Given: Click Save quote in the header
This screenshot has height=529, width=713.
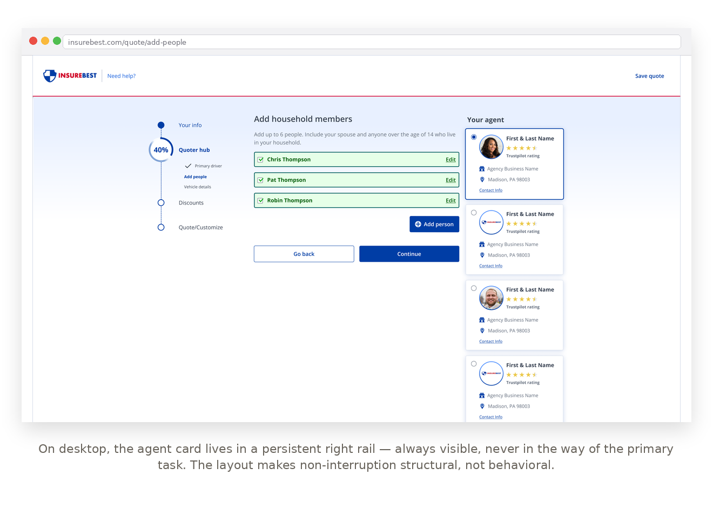Looking at the screenshot, I should point(649,76).
